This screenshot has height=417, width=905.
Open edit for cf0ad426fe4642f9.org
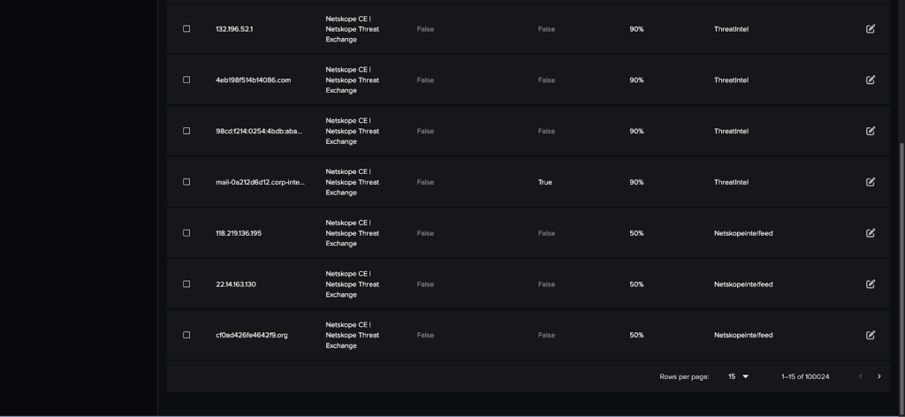871,335
